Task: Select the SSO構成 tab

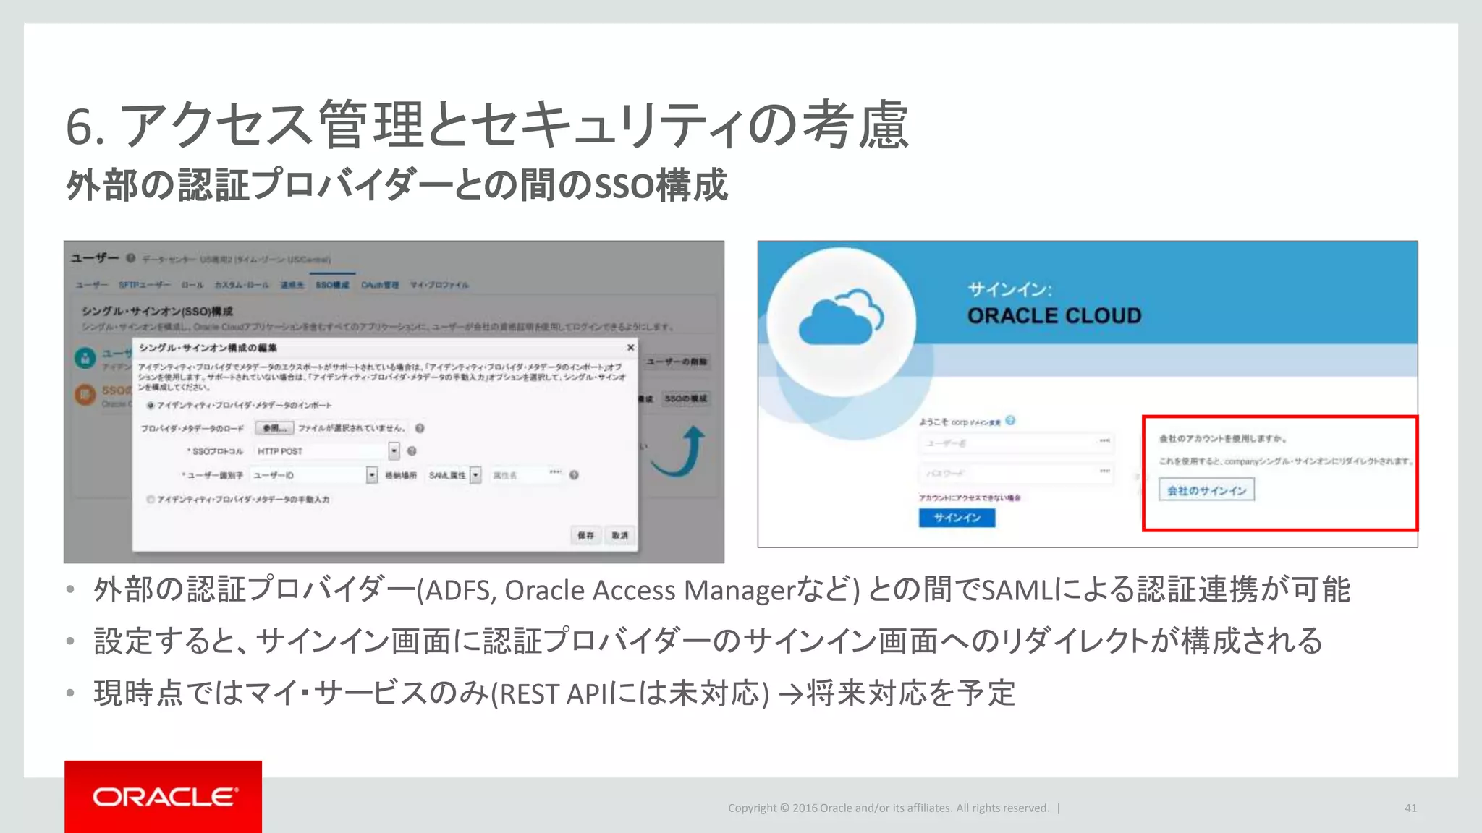Action: tap(332, 285)
